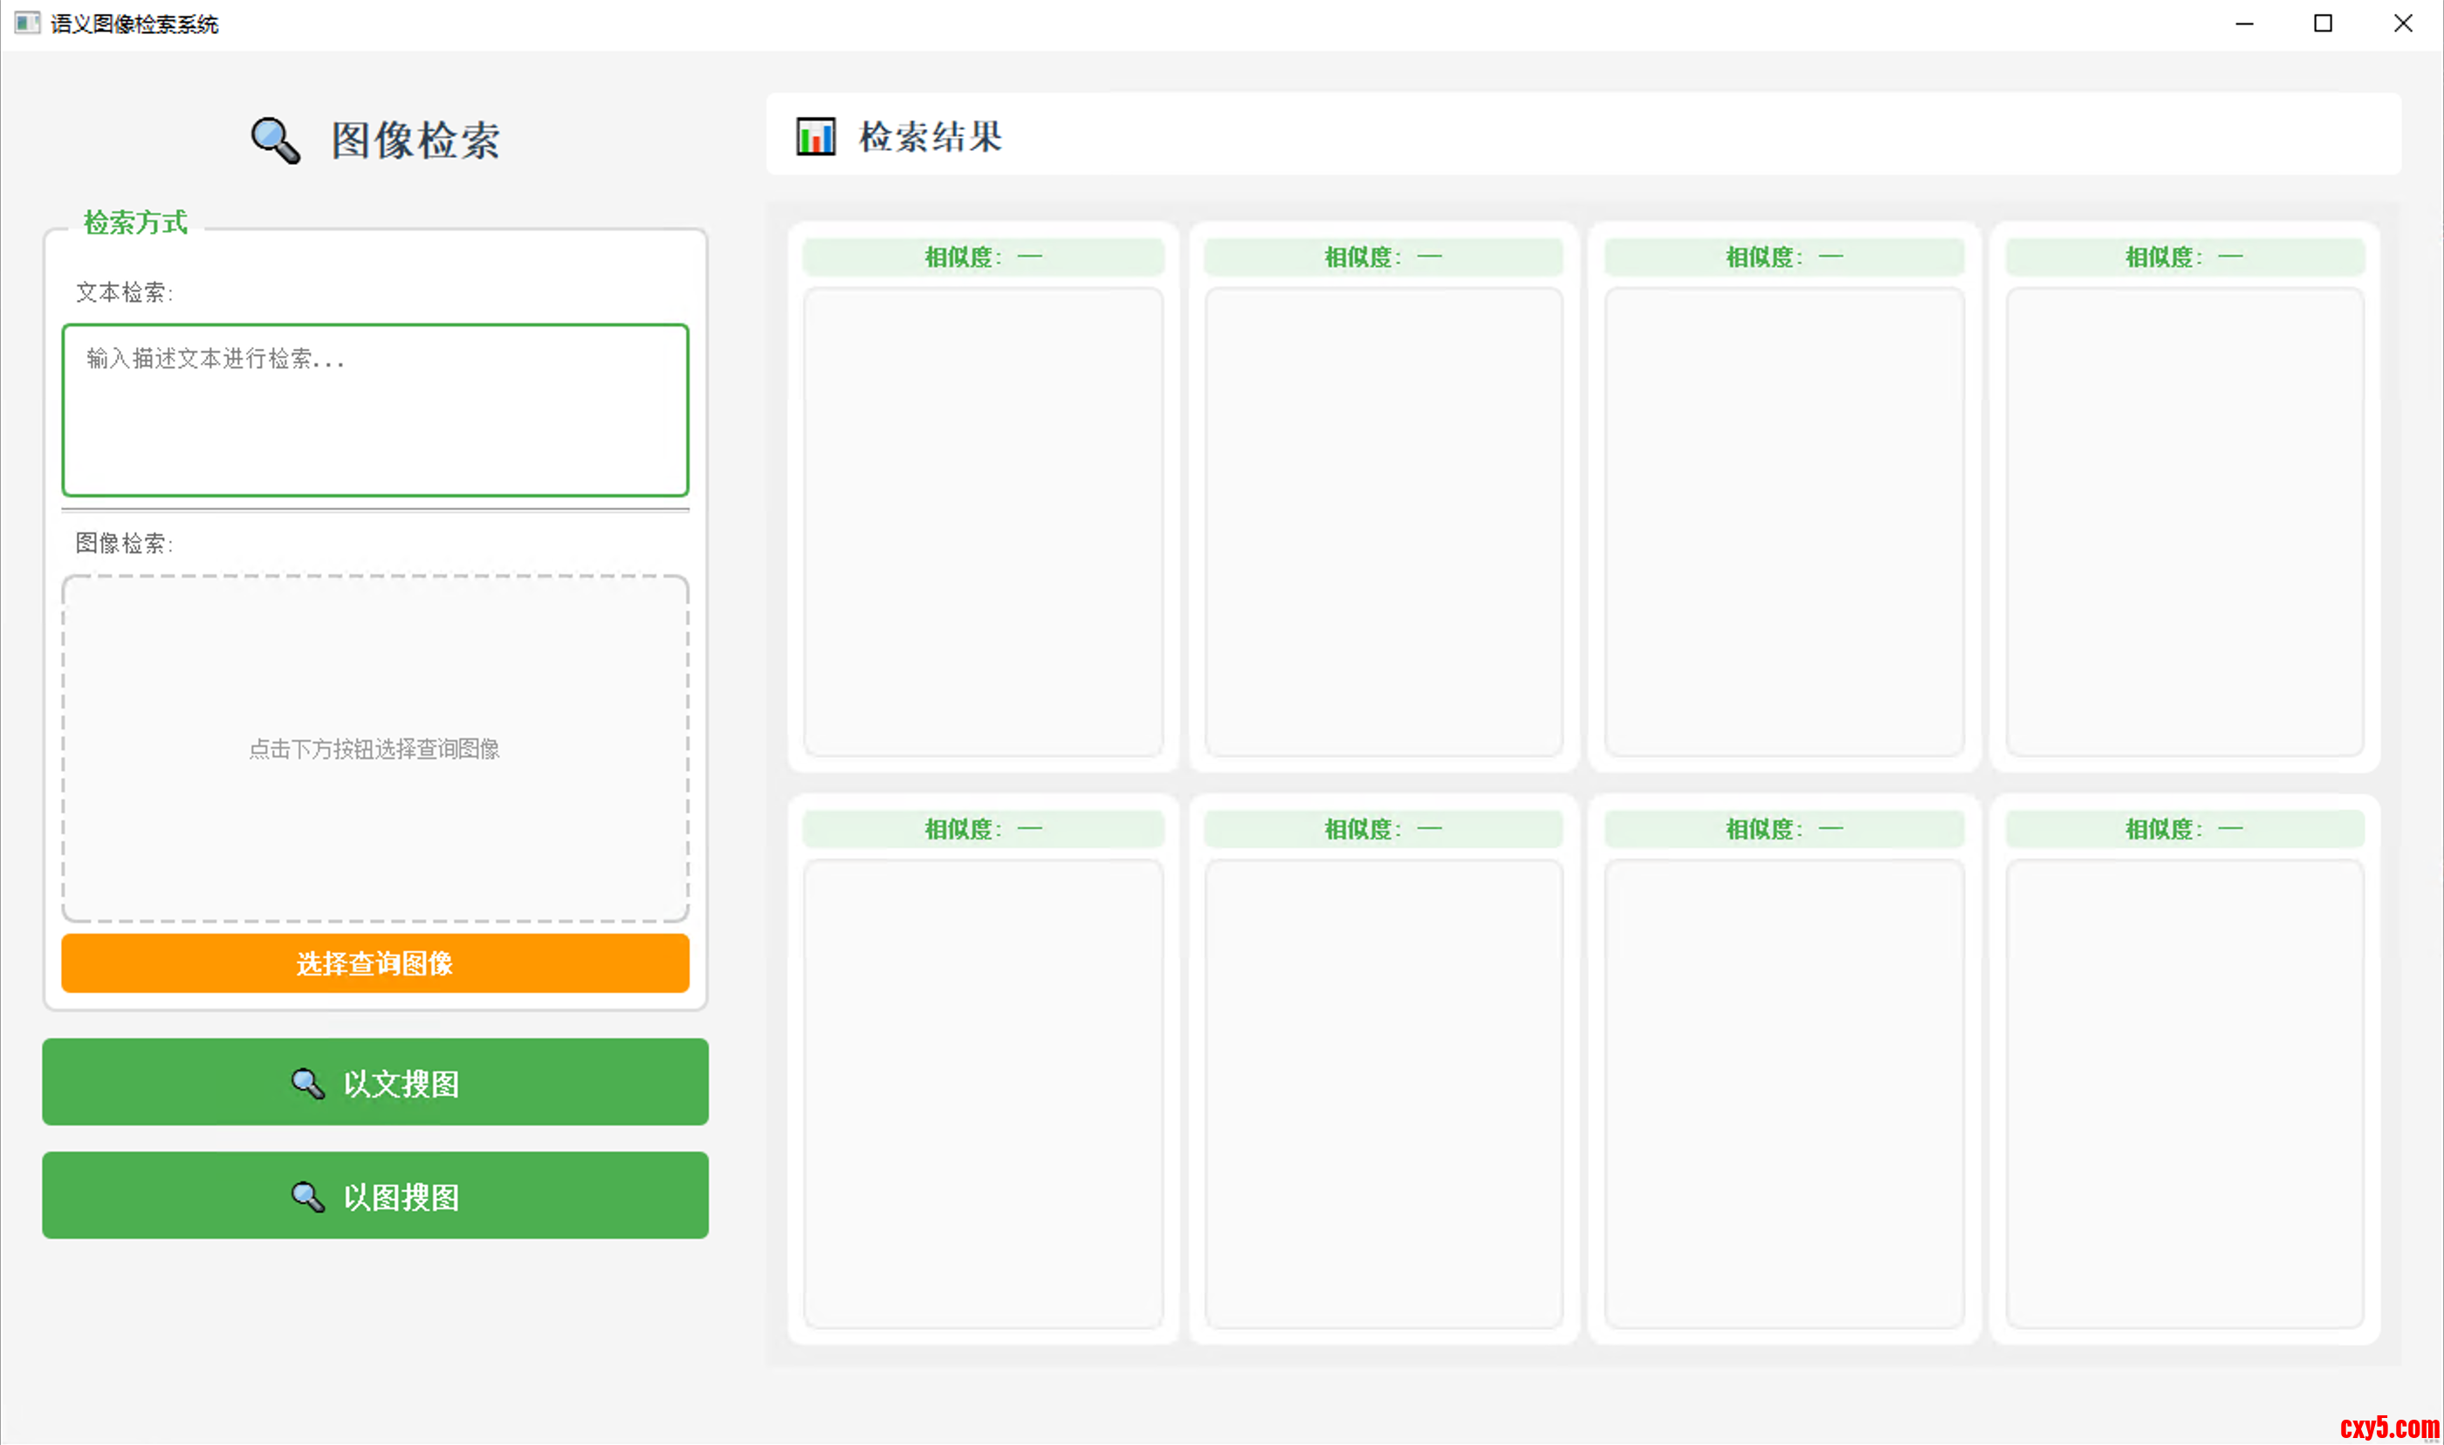Click the magnifier icon on 以图搜图 button
The image size is (2444, 1445).
[x=308, y=1195]
